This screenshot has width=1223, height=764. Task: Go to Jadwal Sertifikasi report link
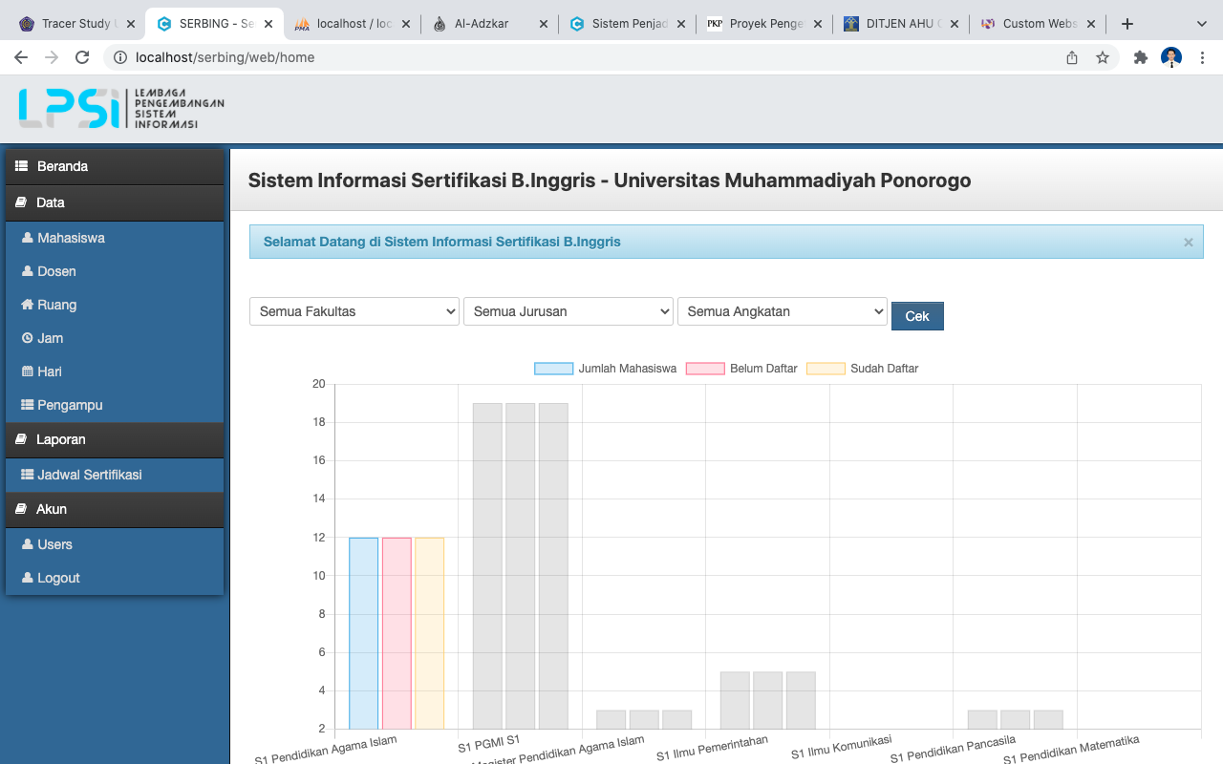89,475
